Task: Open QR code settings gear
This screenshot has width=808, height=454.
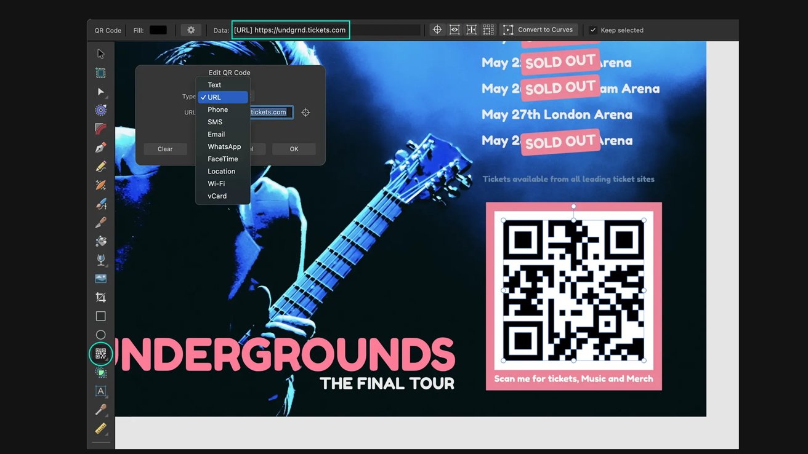Action: [x=191, y=30]
